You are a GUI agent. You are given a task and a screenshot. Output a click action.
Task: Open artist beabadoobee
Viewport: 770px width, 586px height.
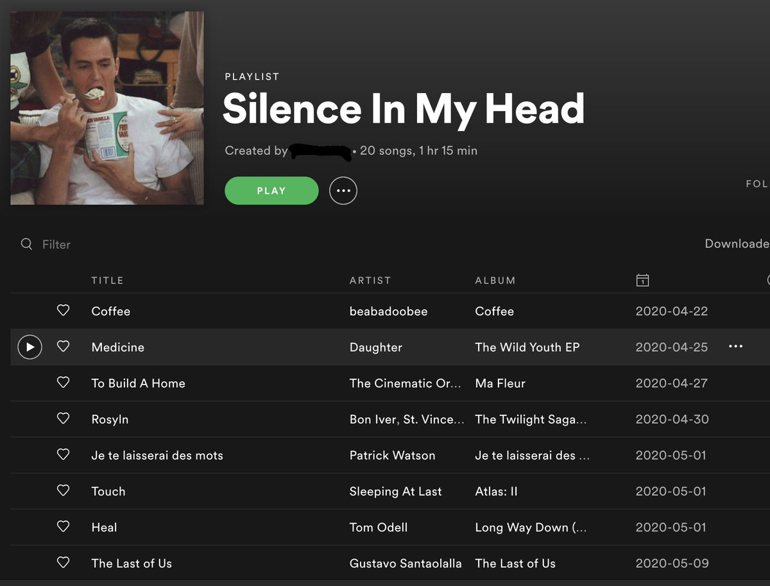click(x=388, y=311)
